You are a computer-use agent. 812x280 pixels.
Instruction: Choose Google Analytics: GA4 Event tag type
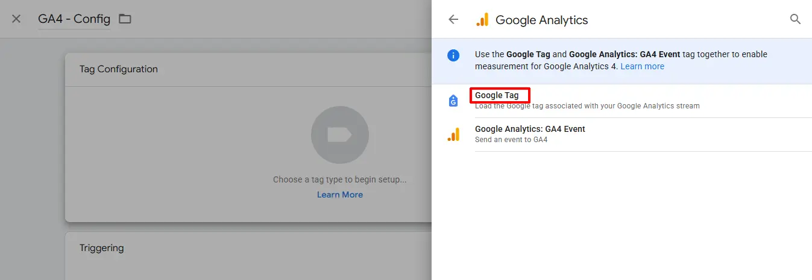coord(530,129)
